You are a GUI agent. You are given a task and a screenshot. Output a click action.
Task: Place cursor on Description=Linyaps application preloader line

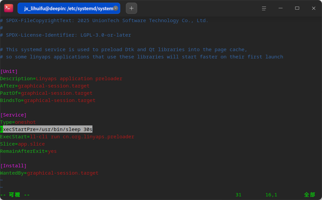point(61,79)
